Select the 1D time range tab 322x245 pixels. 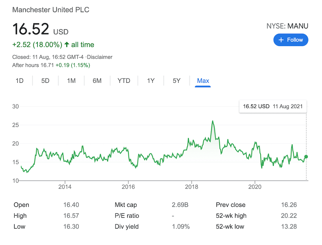[x=19, y=81]
